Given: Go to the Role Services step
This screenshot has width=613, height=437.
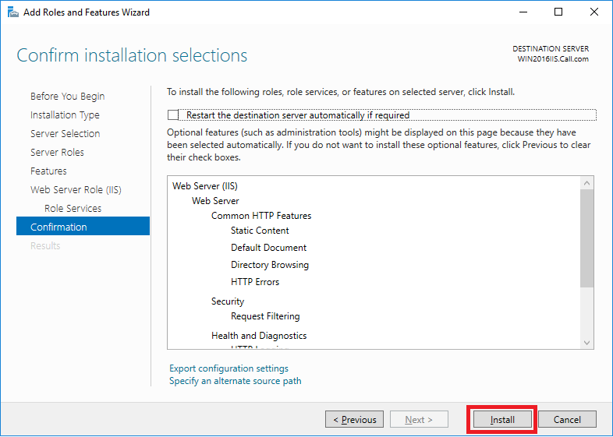Looking at the screenshot, I should point(73,209).
